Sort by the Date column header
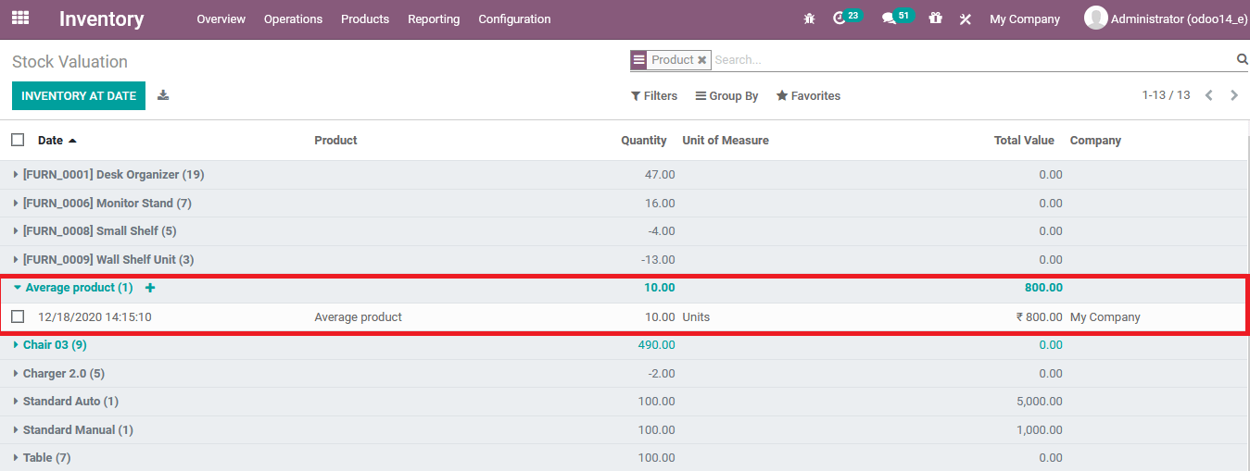 pyautogui.click(x=57, y=140)
